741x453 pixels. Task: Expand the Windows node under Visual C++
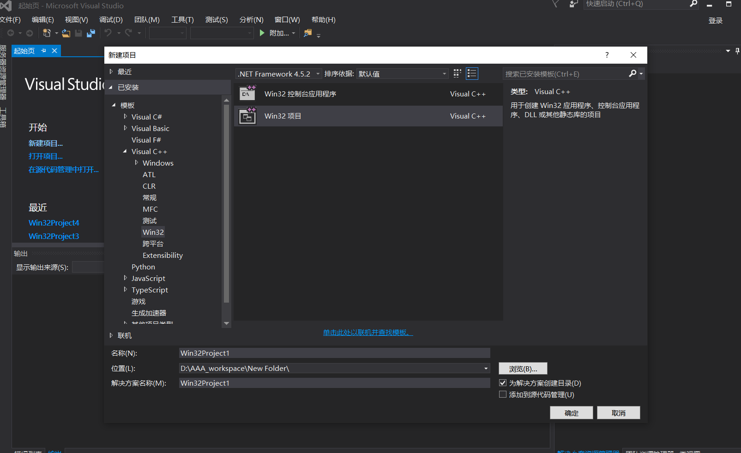(136, 162)
